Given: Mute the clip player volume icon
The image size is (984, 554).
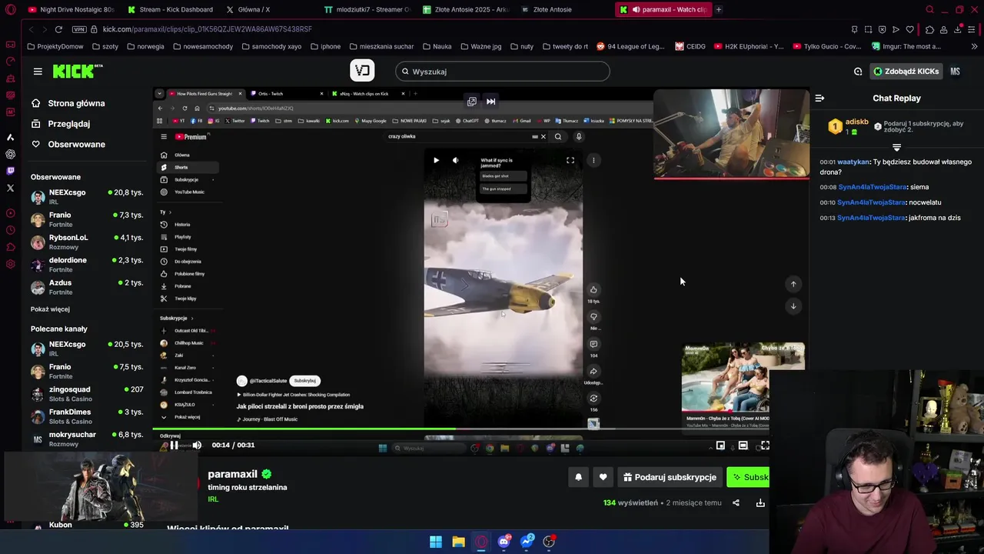Looking at the screenshot, I should pyautogui.click(x=197, y=445).
